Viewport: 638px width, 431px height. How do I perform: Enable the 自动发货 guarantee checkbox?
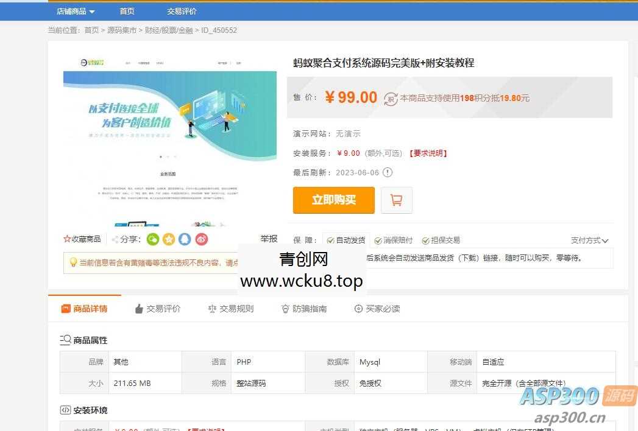click(x=329, y=240)
